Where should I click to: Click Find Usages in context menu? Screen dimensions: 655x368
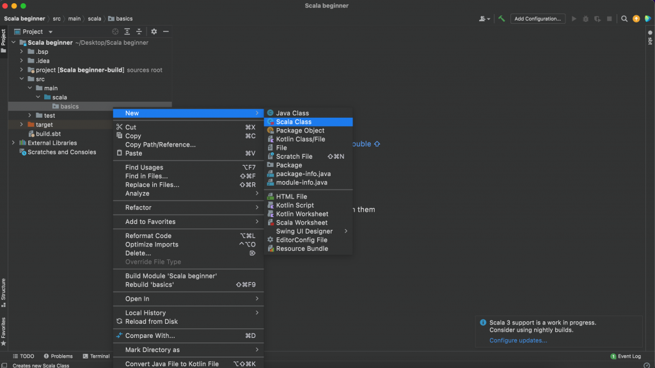[x=189, y=167]
